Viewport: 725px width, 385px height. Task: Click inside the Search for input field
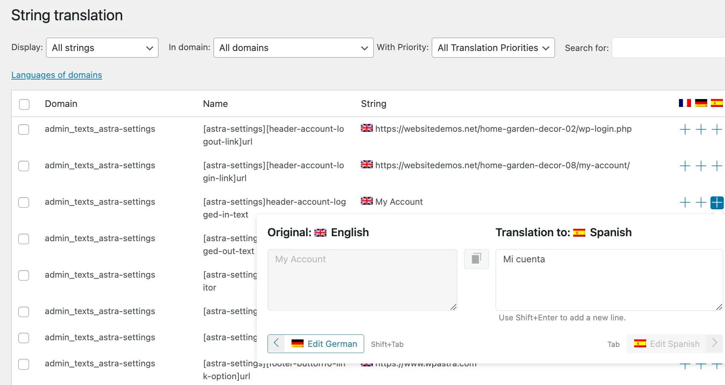tap(668, 48)
